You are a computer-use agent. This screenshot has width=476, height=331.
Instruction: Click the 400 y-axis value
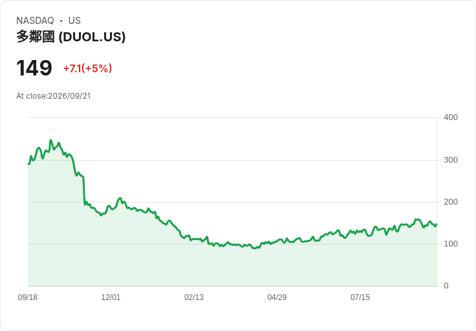pos(451,117)
